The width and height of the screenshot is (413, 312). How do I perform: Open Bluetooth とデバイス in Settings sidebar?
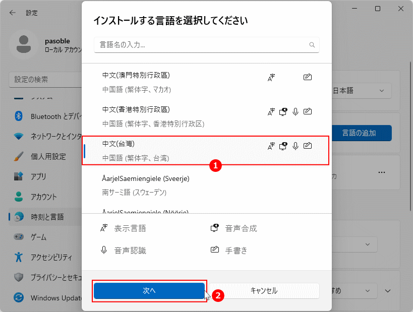[45, 116]
